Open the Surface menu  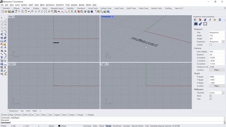(x=24, y=5)
